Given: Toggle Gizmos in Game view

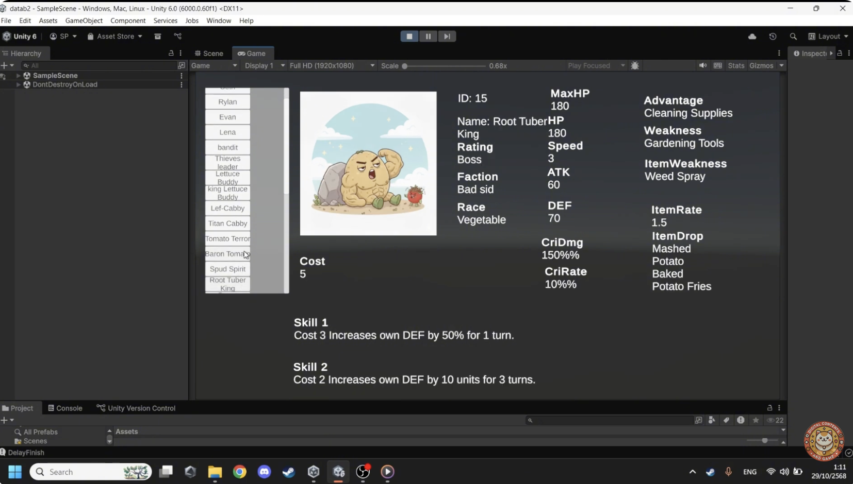Looking at the screenshot, I should tap(761, 66).
